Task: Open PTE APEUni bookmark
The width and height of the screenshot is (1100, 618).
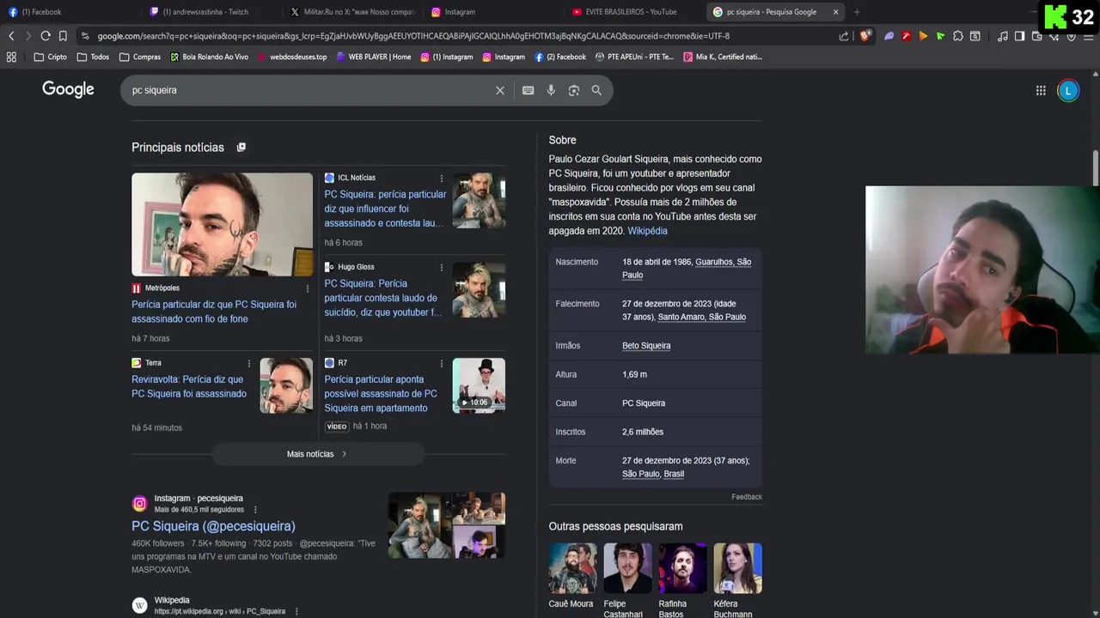Action: pos(635,57)
